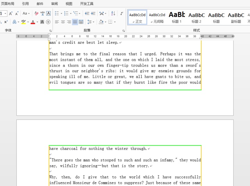250x186 pixels.
Task: Apply numbered list formatting
Action: (x=66, y=14)
